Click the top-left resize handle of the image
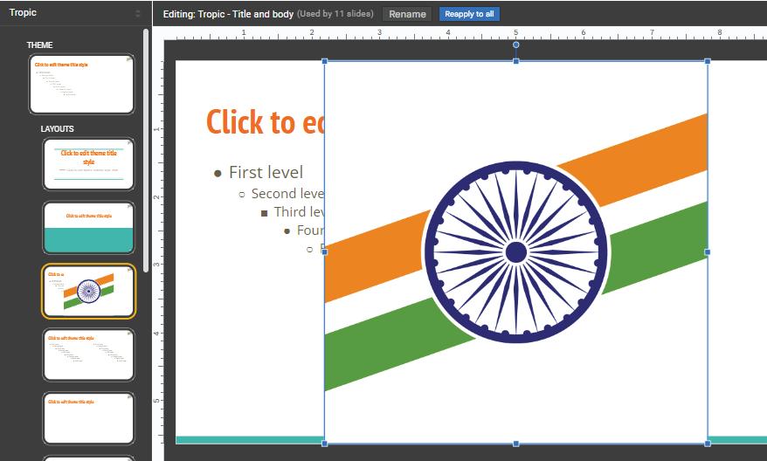 coord(325,62)
